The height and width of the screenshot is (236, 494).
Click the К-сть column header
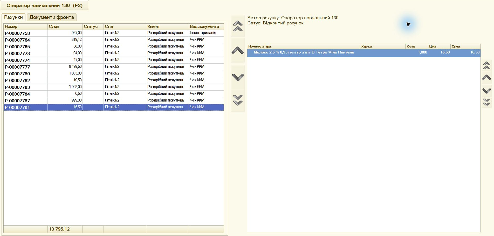(x=417, y=46)
